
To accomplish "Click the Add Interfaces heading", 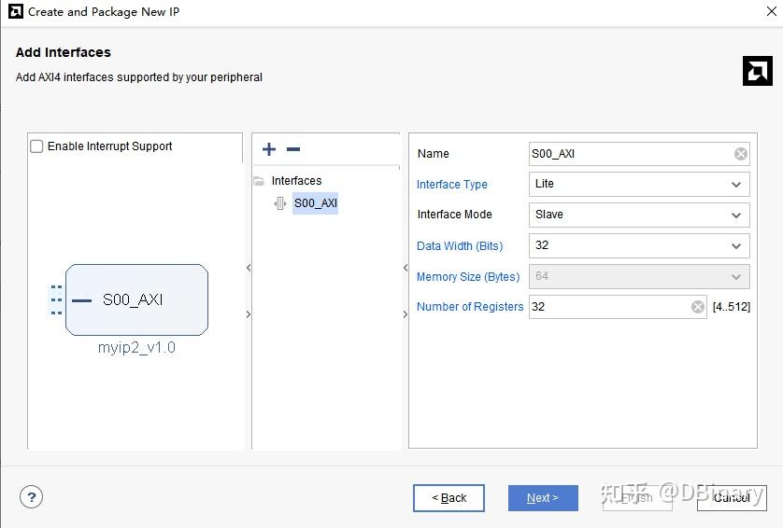I will pyautogui.click(x=64, y=52).
